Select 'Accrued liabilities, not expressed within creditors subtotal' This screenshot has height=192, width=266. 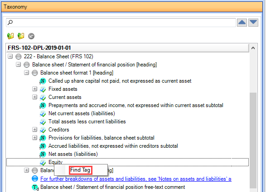(113, 146)
